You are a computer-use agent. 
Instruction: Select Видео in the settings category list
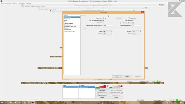tap(72, 20)
